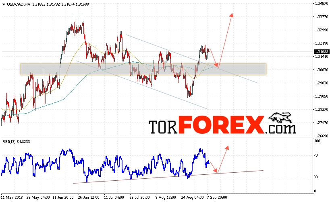Select the 11 Jul 04:00 date label

(x=114, y=198)
